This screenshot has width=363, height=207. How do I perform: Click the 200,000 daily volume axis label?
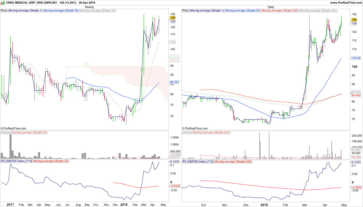click(357, 136)
